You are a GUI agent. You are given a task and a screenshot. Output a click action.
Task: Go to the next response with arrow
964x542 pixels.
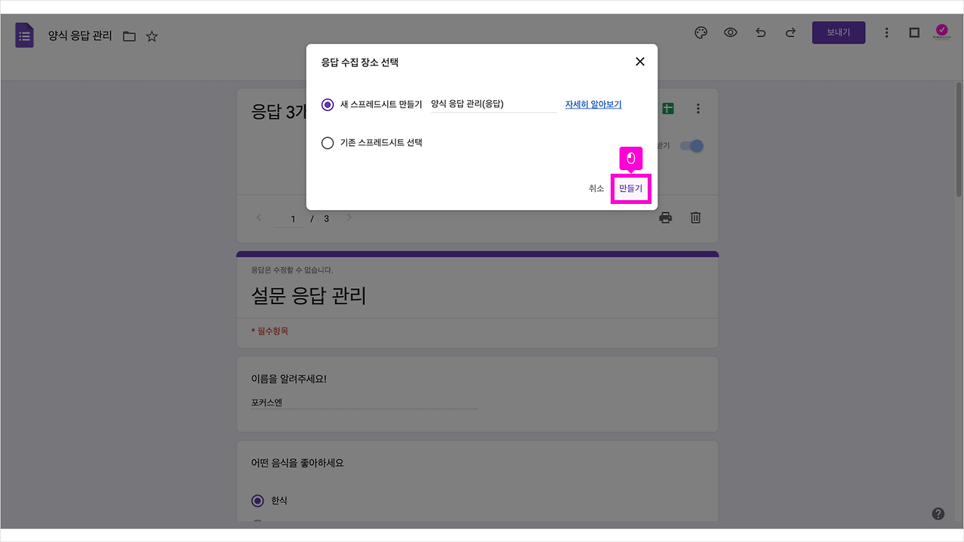pos(349,217)
